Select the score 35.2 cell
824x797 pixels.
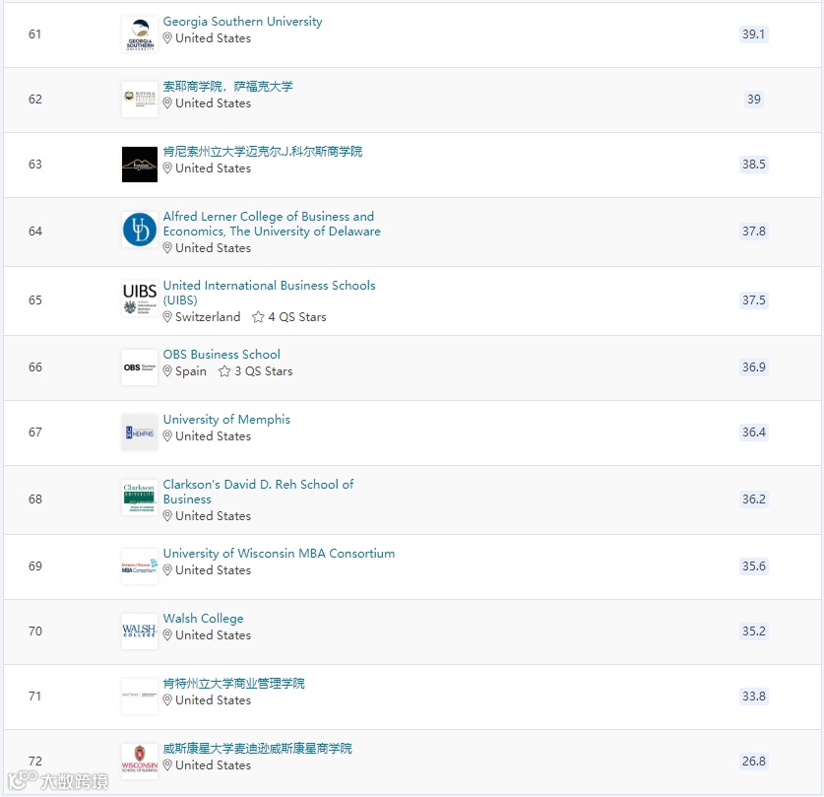pos(753,631)
